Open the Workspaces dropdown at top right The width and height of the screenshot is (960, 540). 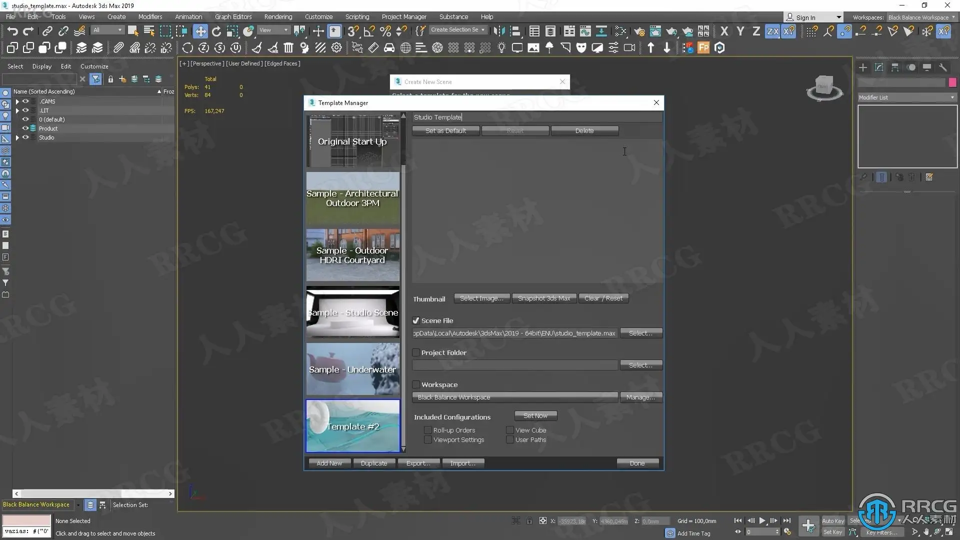[921, 17]
